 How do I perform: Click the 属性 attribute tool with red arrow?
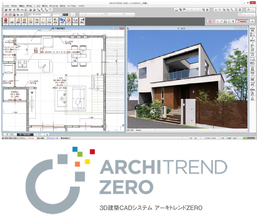82,21
